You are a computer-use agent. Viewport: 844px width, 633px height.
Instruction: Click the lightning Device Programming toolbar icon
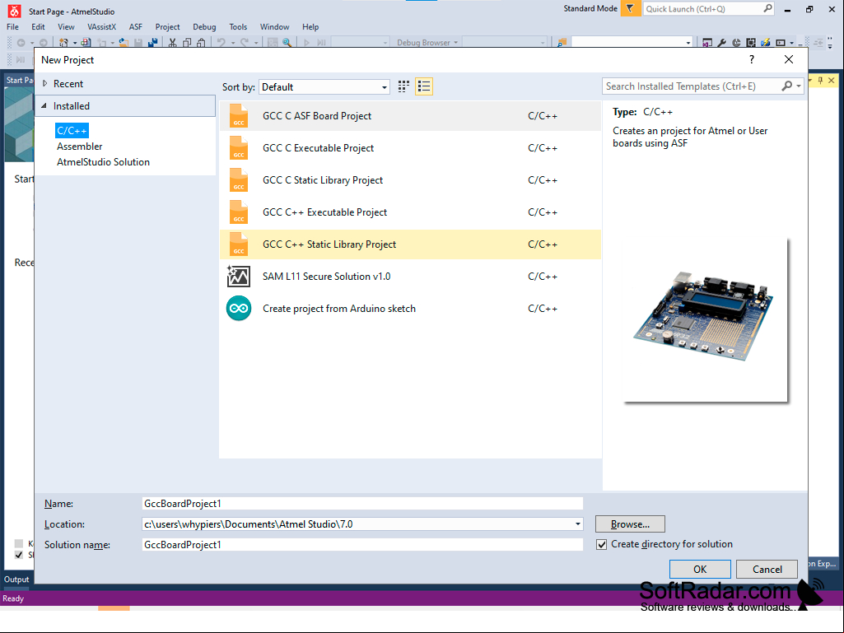(765, 43)
